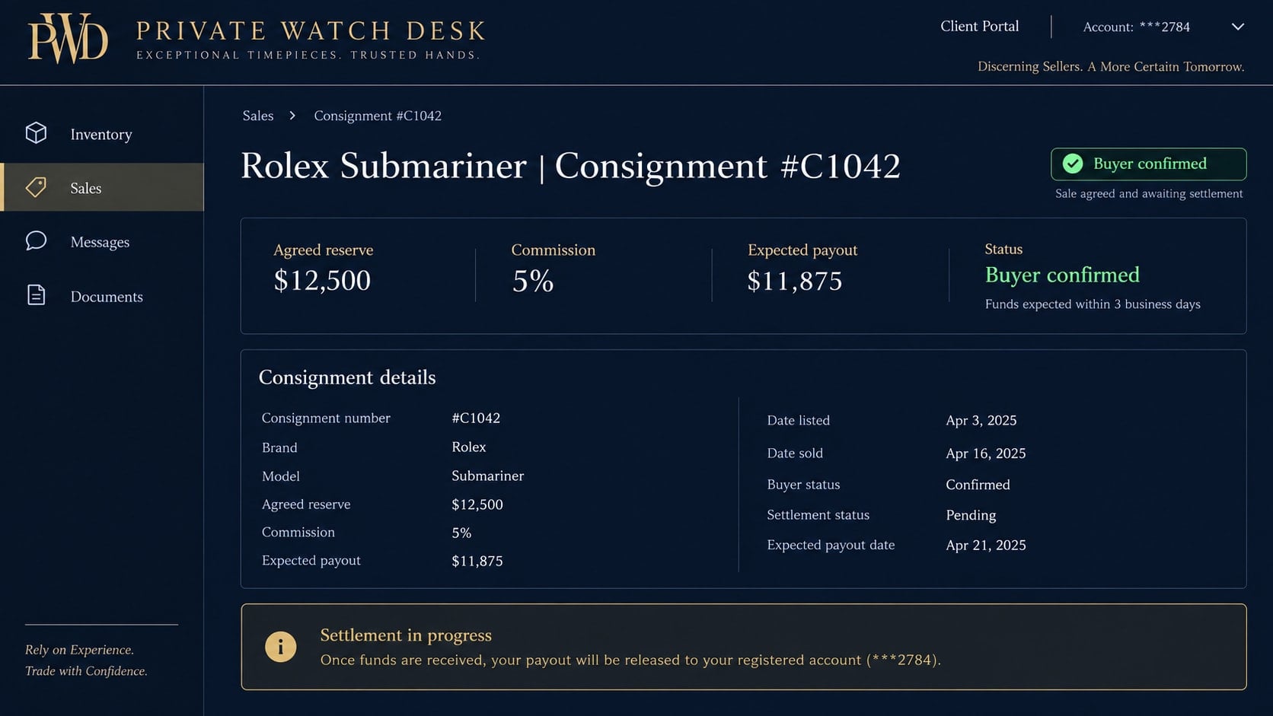
Task: Click green Buyer confirmed status text
Action: pos(1062,275)
